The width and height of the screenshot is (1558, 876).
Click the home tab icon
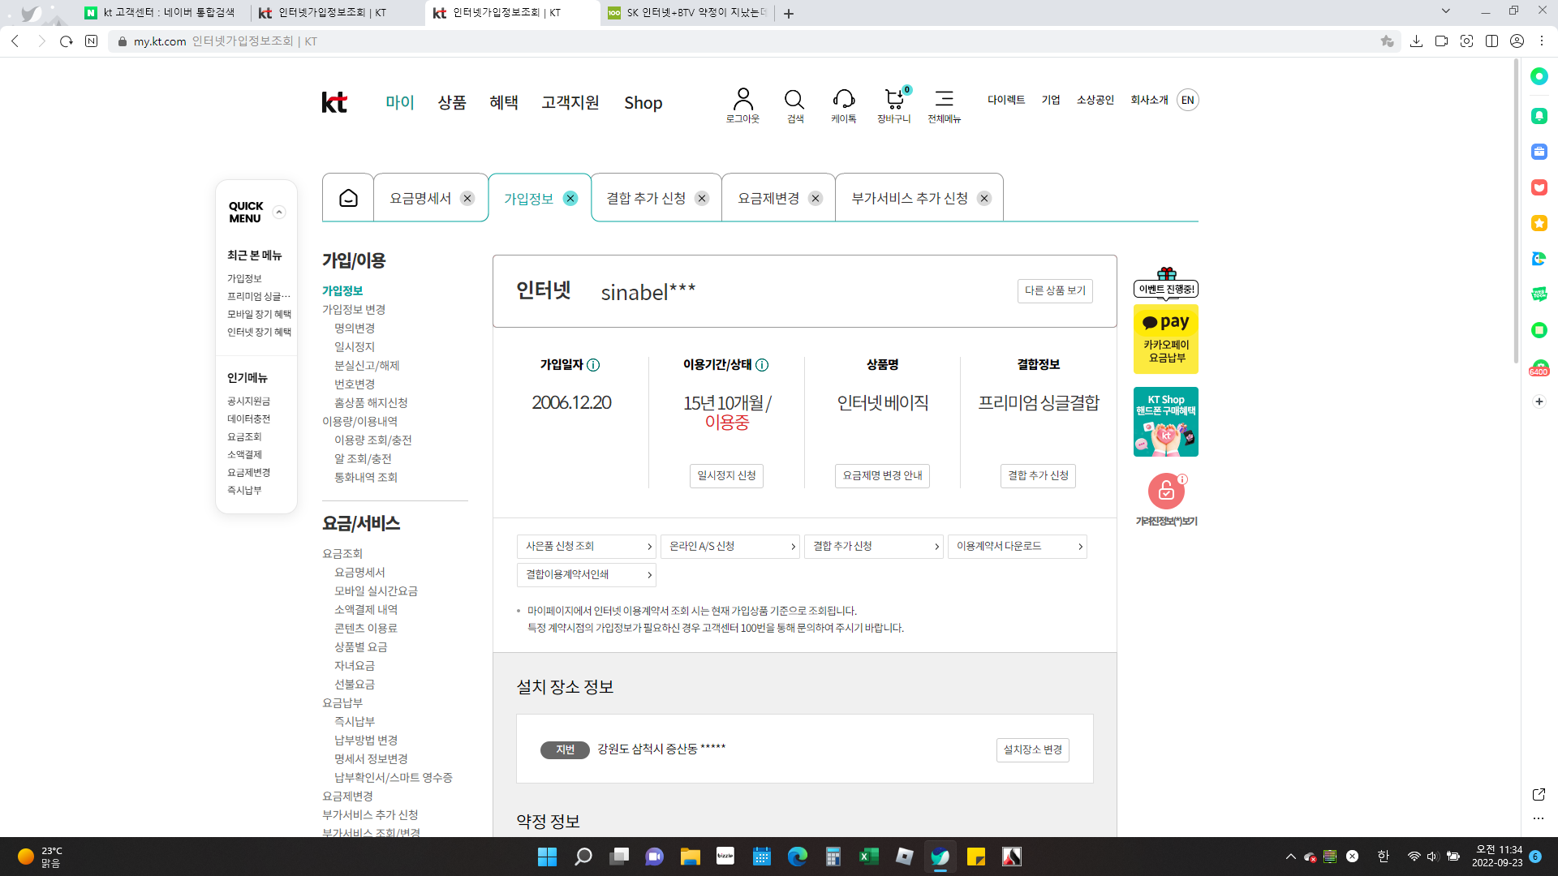[x=348, y=198]
